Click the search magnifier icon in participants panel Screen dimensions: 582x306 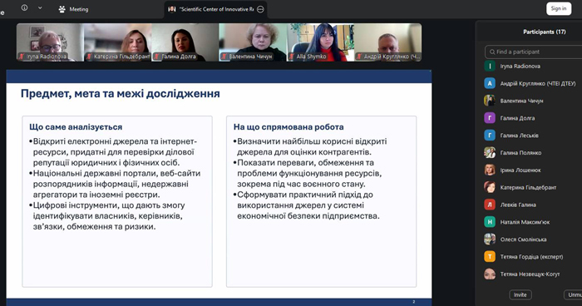click(x=492, y=52)
